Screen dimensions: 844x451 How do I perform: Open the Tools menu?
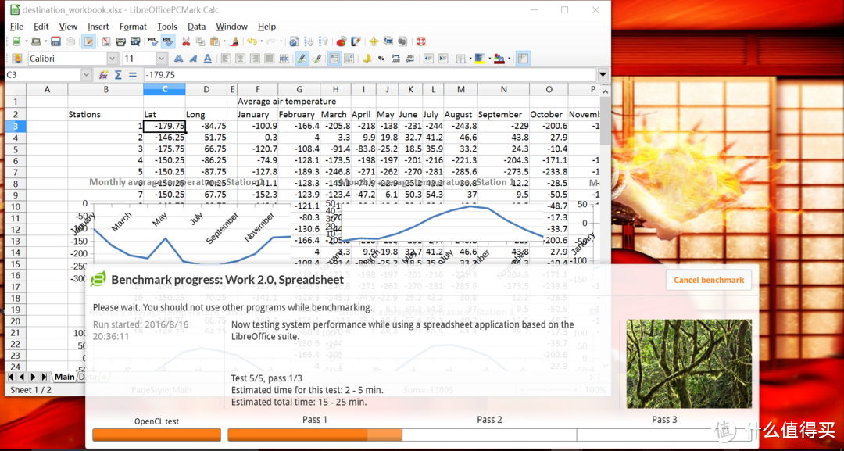pos(167,27)
